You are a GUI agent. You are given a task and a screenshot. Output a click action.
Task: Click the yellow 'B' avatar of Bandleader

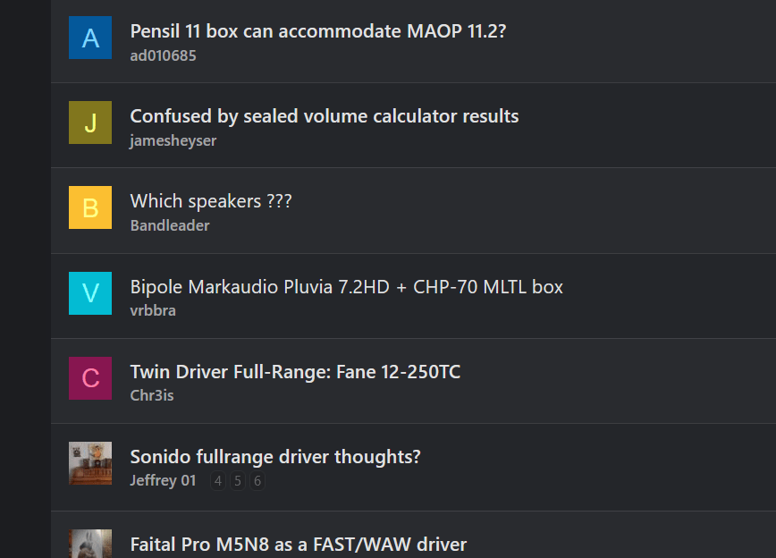tap(90, 207)
